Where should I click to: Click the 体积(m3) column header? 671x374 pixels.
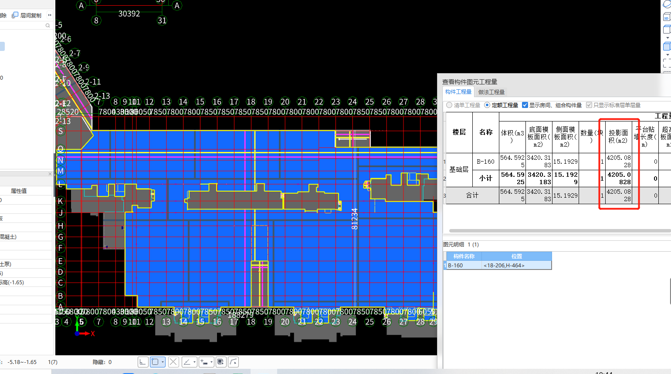[512, 137]
